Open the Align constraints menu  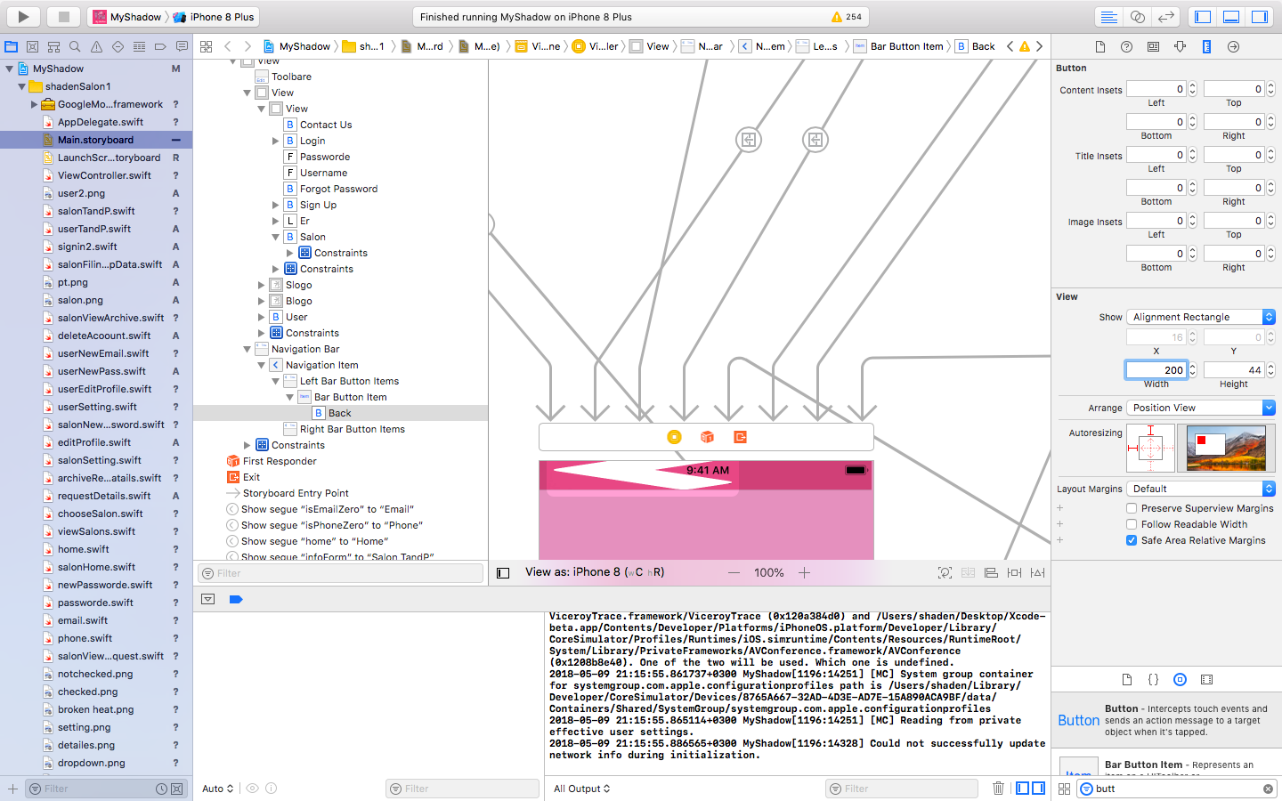pos(991,573)
